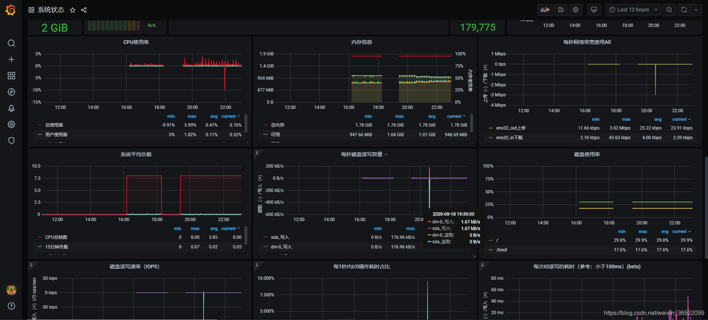Click the Add panel icon
Image resolution: width=708 pixels, height=320 pixels.
(545, 10)
